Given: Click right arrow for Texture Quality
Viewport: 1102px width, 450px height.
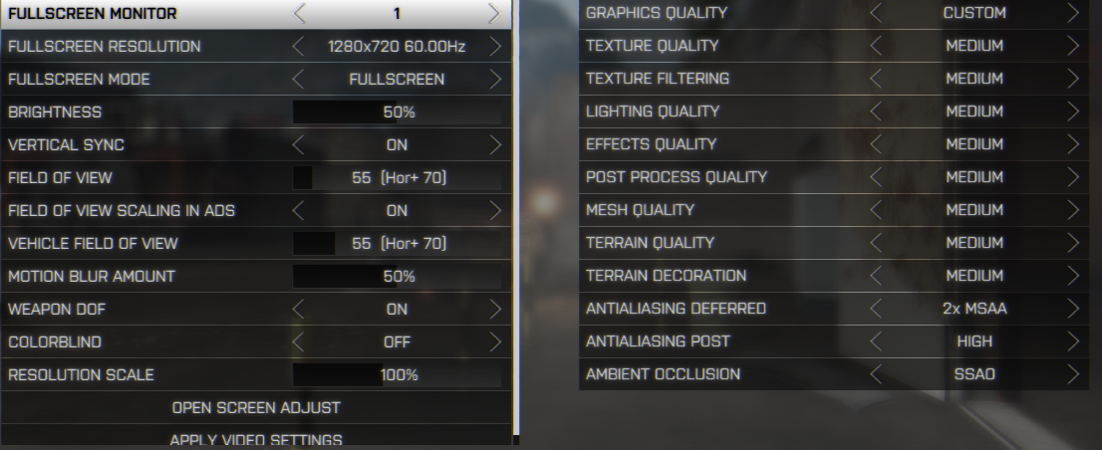Looking at the screenshot, I should [1073, 46].
